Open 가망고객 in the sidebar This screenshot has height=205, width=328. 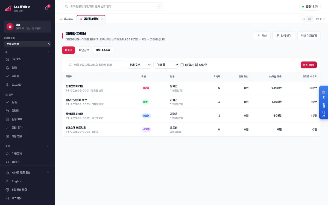pyautogui.click(x=27, y=154)
